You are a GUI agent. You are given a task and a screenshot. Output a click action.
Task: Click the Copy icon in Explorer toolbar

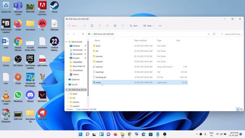pyautogui.click(x=92, y=26)
